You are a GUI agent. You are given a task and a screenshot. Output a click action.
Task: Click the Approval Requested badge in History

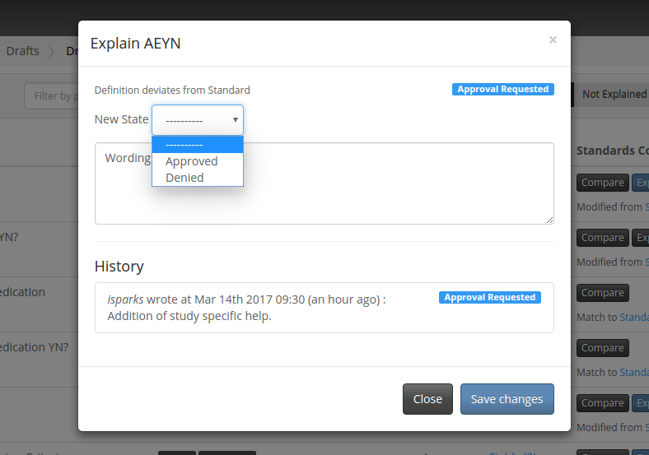point(489,298)
